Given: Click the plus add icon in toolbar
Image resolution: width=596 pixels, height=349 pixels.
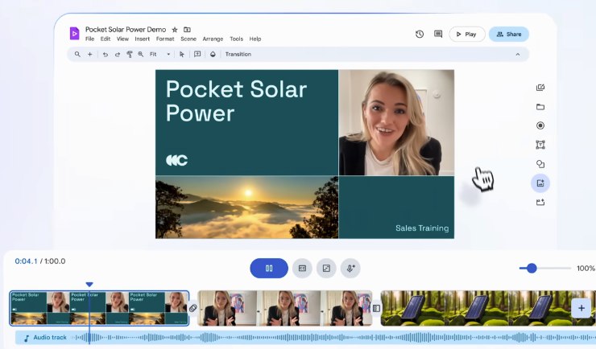Looking at the screenshot, I should [90, 54].
